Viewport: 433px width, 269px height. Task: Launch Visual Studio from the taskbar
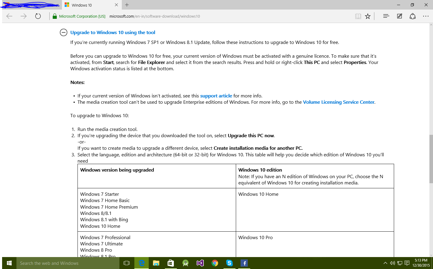pyautogui.click(x=200, y=263)
